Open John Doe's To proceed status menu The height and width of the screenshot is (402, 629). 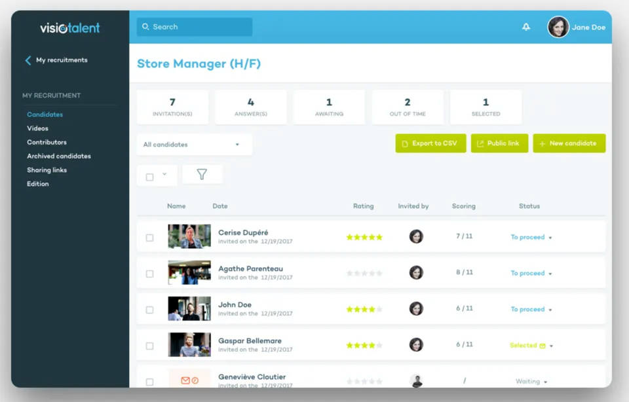tap(531, 309)
